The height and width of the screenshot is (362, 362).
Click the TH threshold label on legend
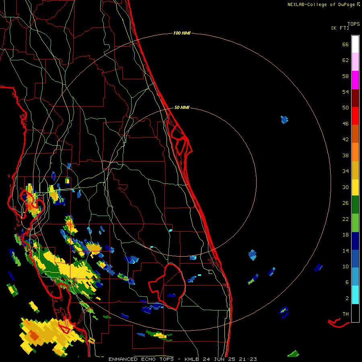[346, 314]
